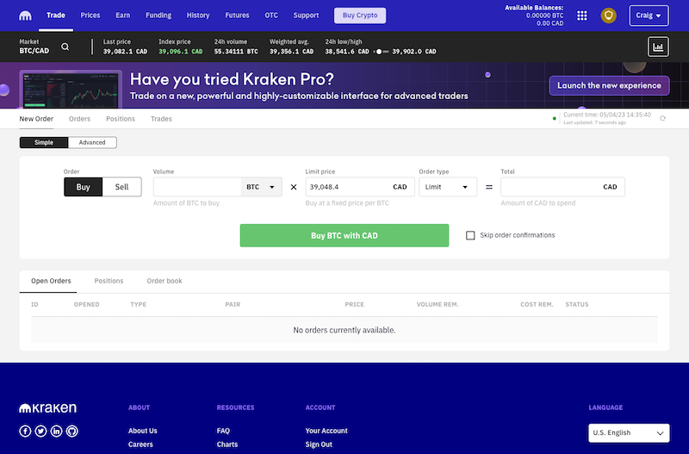Open the Earn menu
The height and width of the screenshot is (454, 689).
pos(122,16)
